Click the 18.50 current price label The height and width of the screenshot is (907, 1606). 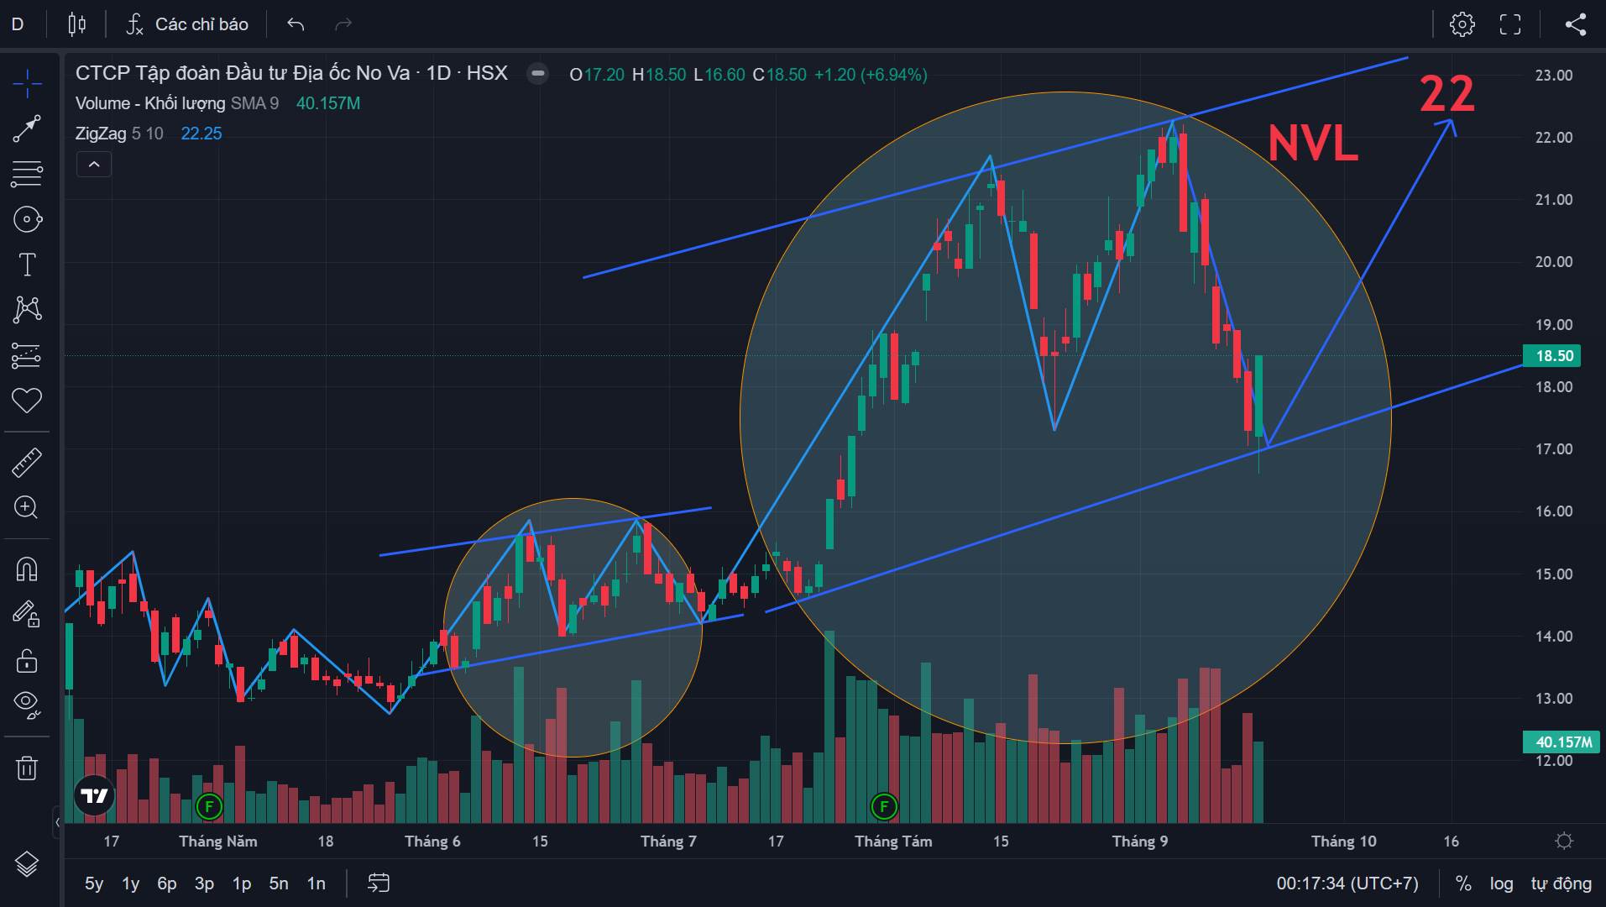[1552, 356]
